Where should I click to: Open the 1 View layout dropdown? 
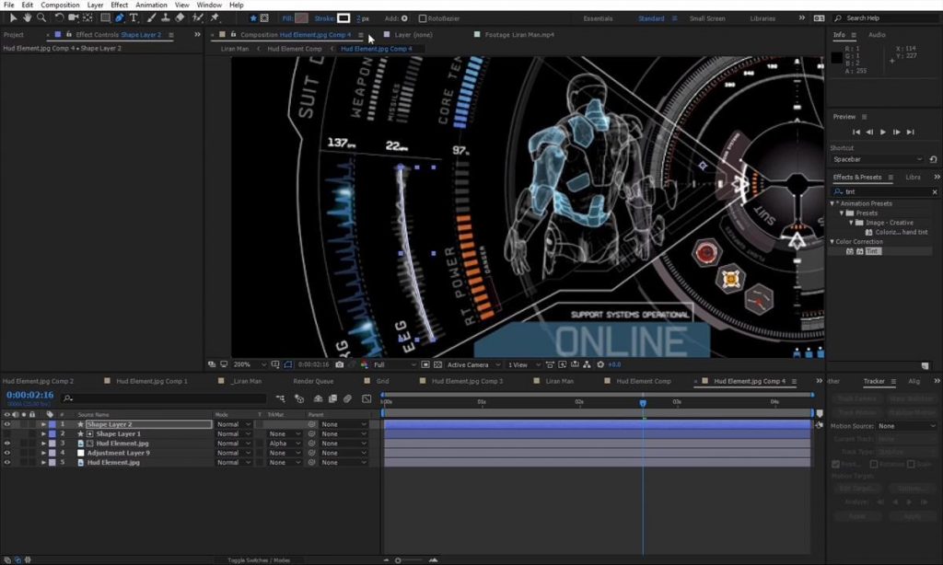tap(524, 364)
